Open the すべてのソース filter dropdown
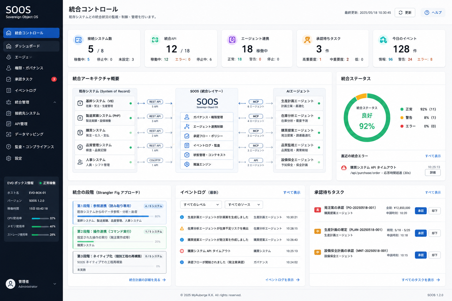Screen dimensions: 452x301 tap(244, 205)
